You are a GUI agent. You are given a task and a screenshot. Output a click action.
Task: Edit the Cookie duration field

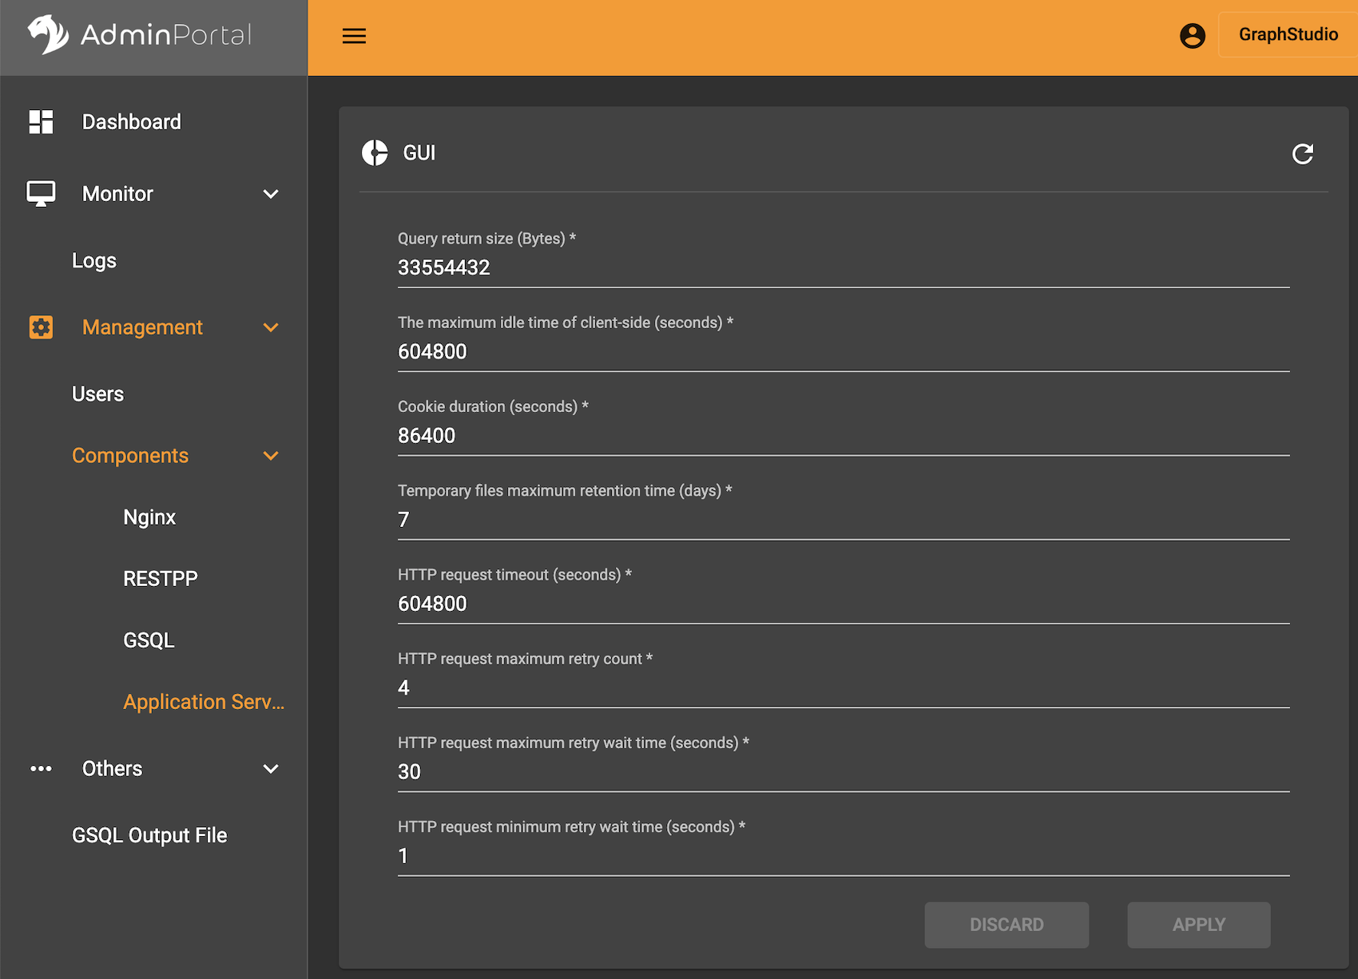[x=844, y=435]
